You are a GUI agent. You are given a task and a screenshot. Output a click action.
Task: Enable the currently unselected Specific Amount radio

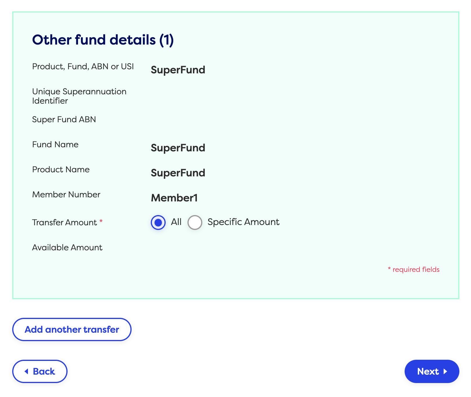click(x=195, y=222)
